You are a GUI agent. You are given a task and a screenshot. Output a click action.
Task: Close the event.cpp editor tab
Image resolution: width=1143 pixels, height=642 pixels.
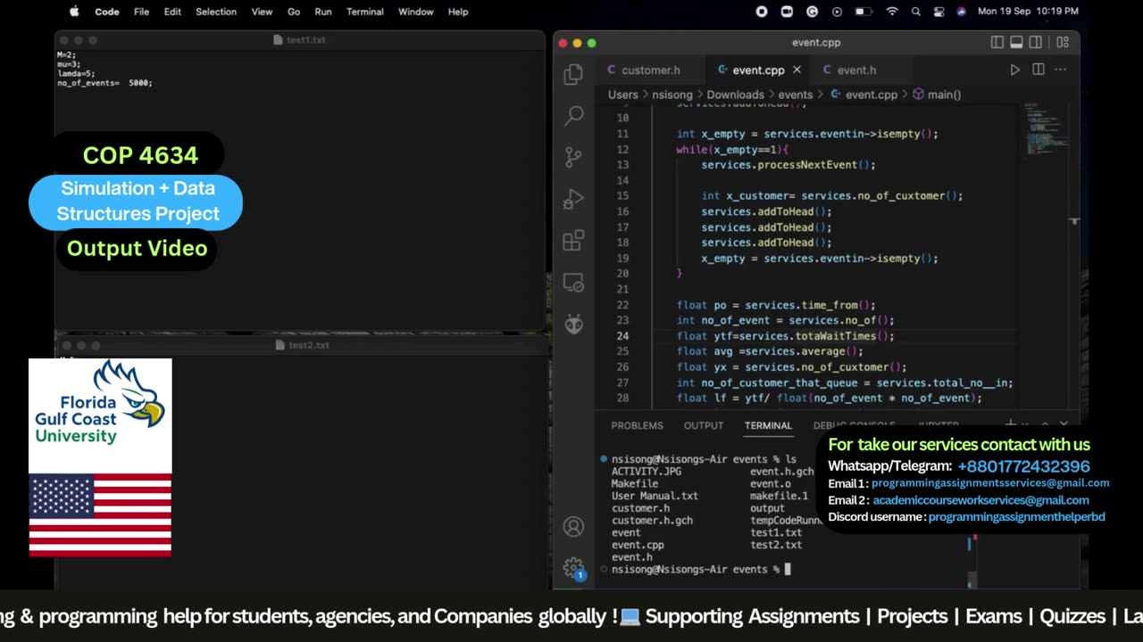(797, 70)
